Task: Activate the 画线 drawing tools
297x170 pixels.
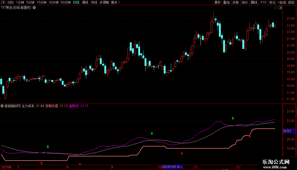Action: (254, 2)
